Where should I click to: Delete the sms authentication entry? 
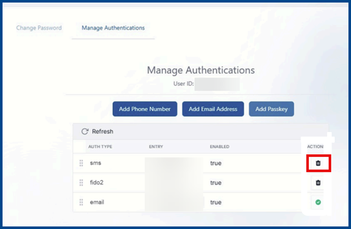coord(318,163)
